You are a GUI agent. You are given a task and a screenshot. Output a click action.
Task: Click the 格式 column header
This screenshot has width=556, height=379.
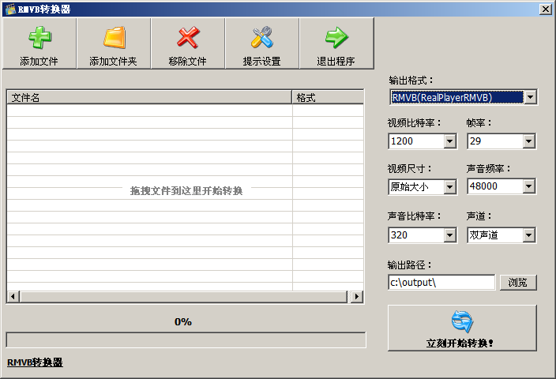tap(328, 97)
